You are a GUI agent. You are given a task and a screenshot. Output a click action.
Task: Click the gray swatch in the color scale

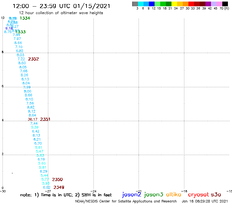click(x=135, y=4)
